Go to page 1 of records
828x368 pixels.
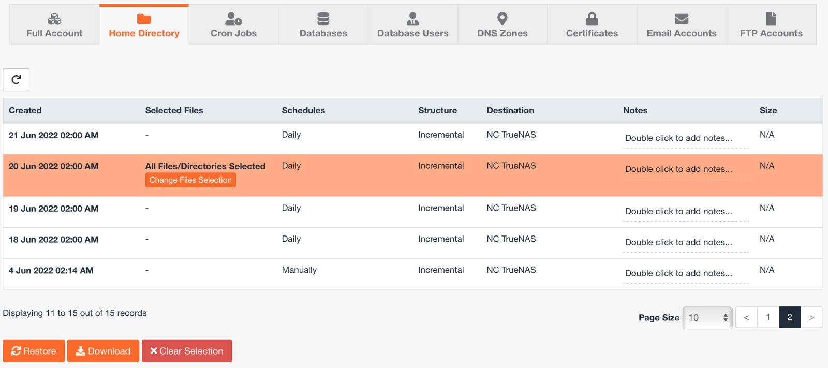768,317
